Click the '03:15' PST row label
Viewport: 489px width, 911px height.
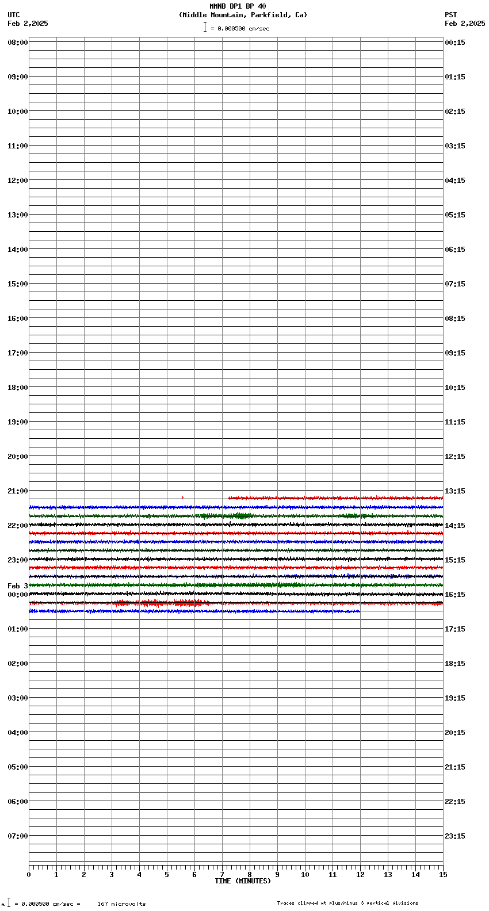pyautogui.click(x=455, y=146)
